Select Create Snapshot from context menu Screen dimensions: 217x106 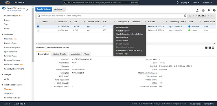click(123, 31)
